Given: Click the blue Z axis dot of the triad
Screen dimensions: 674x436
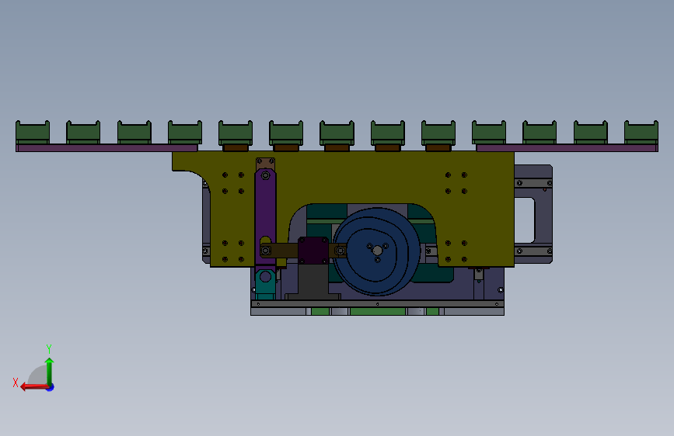Looking at the screenshot, I should point(51,387).
